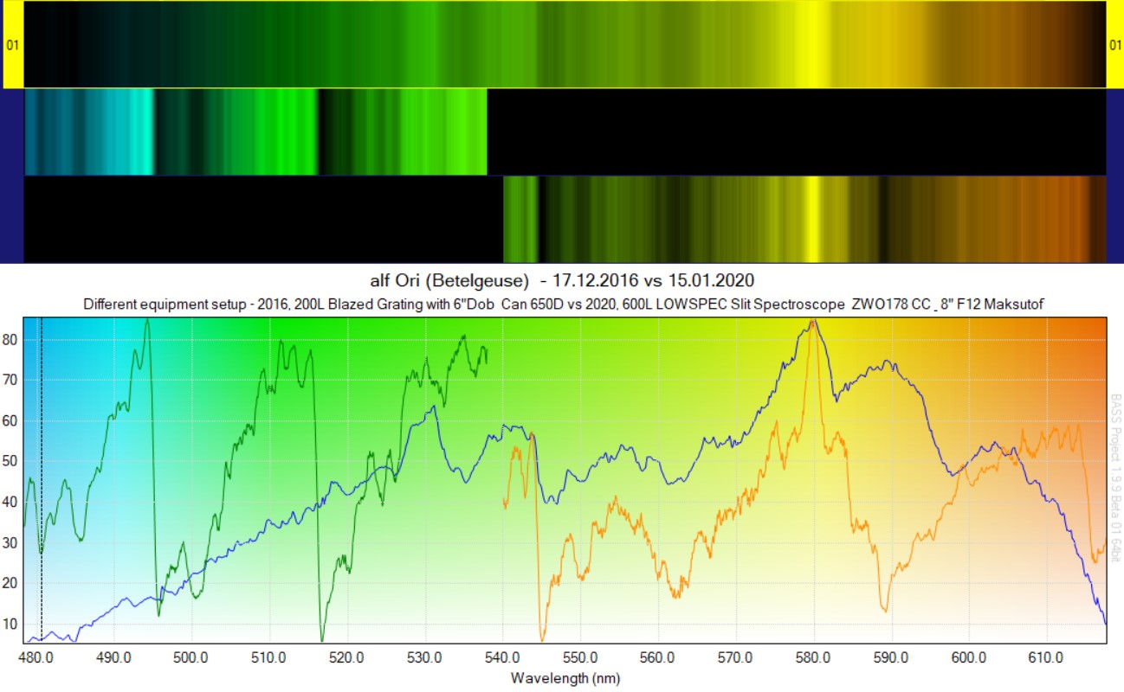Click the 50 value on the intensity axis
Viewport: 1124px width, 692px height.
10,461
